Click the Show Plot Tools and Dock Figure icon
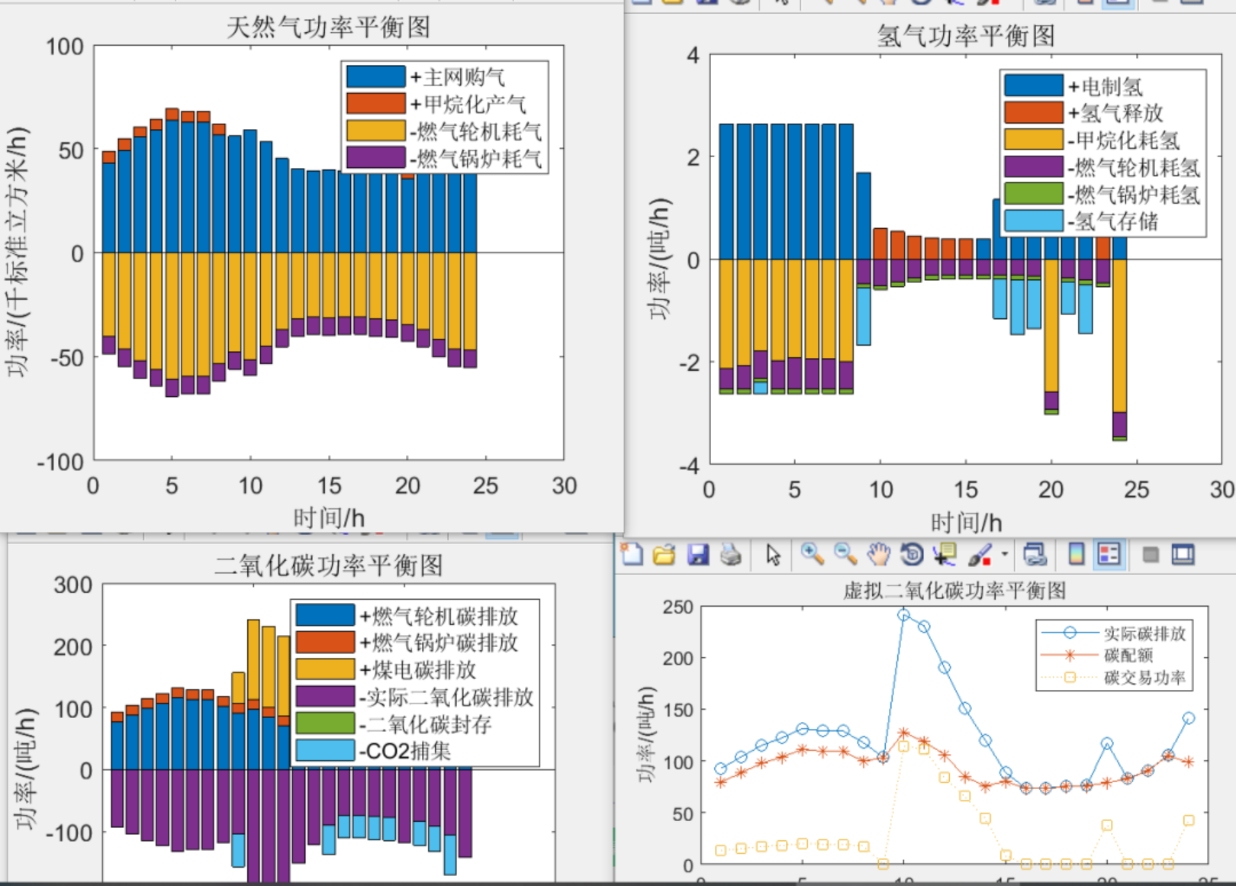This screenshot has width=1236, height=886. [x=1183, y=554]
